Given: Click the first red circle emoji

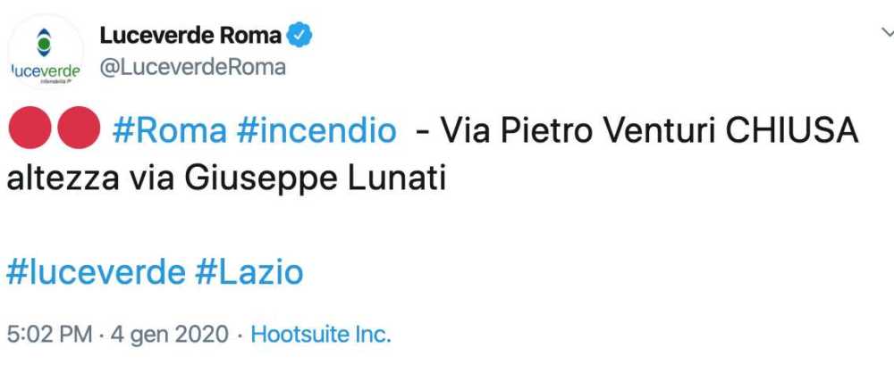Looking at the screenshot, I should tap(27, 130).
